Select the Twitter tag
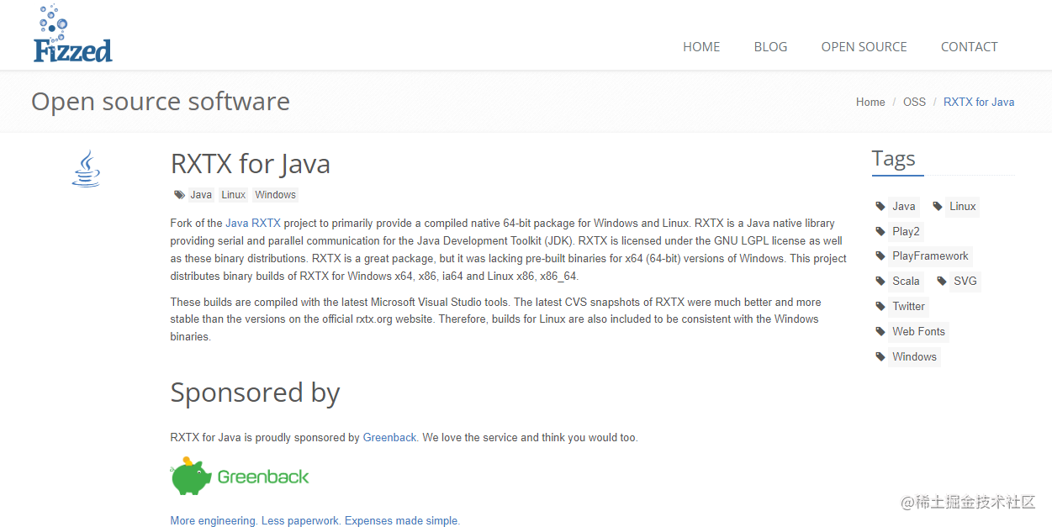The image size is (1052, 527). tap(908, 306)
